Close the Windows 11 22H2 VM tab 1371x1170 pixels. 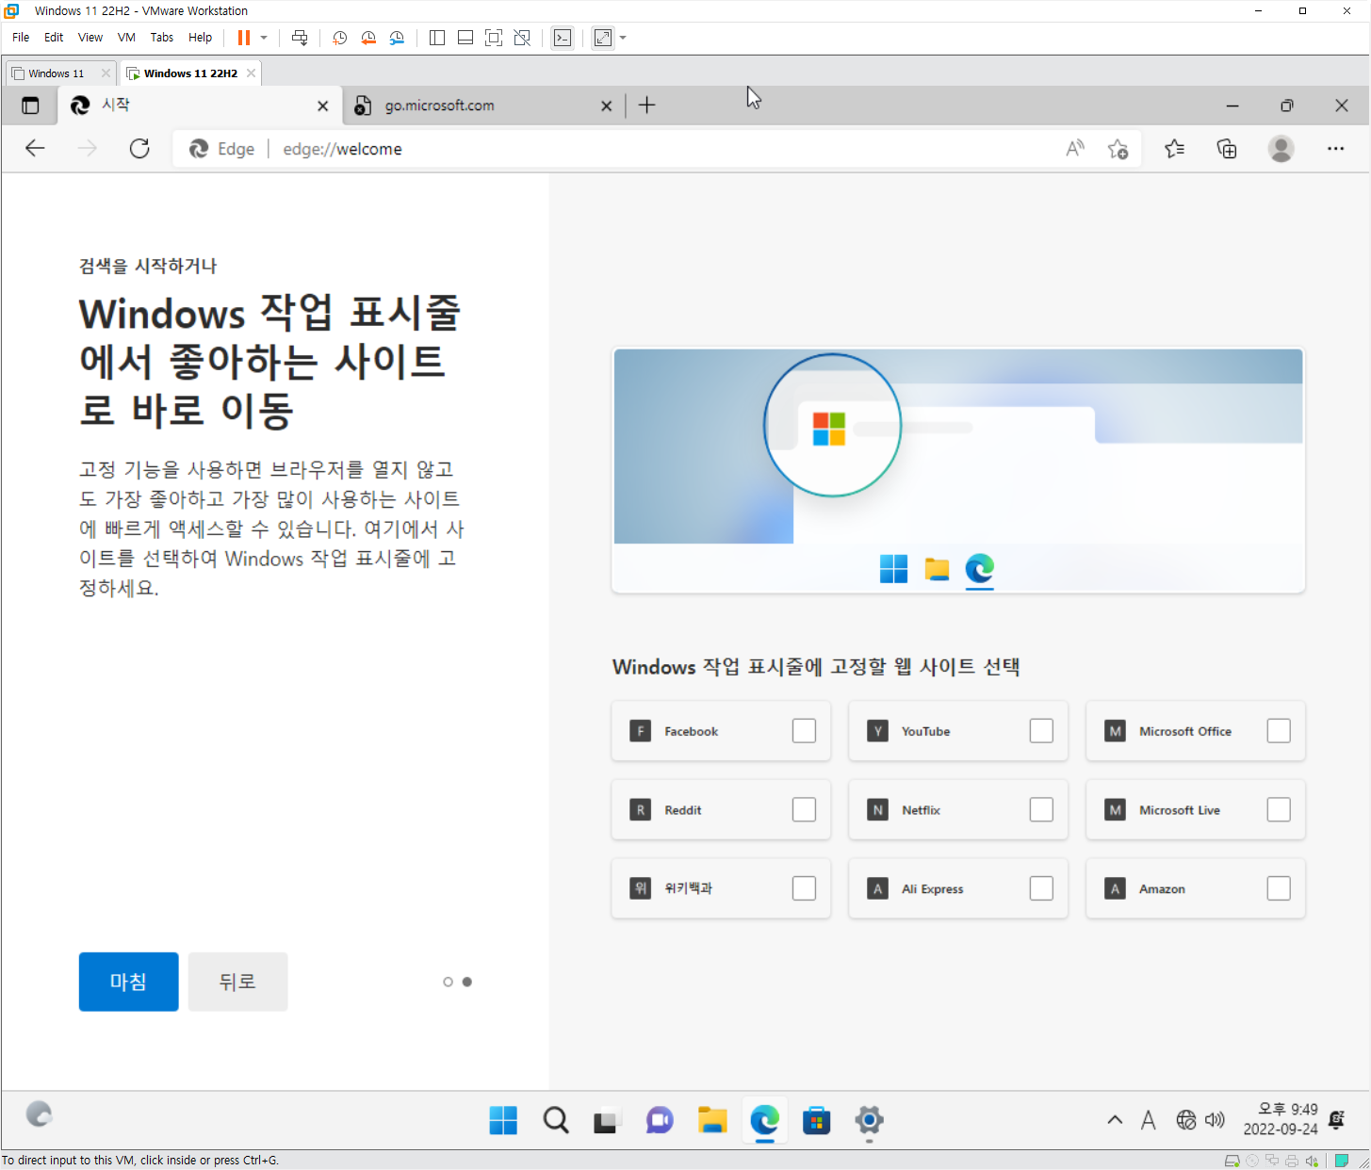tap(251, 73)
